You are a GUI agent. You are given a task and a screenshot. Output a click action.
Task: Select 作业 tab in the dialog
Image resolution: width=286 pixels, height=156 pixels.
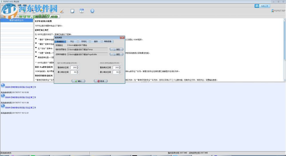tap(72, 42)
